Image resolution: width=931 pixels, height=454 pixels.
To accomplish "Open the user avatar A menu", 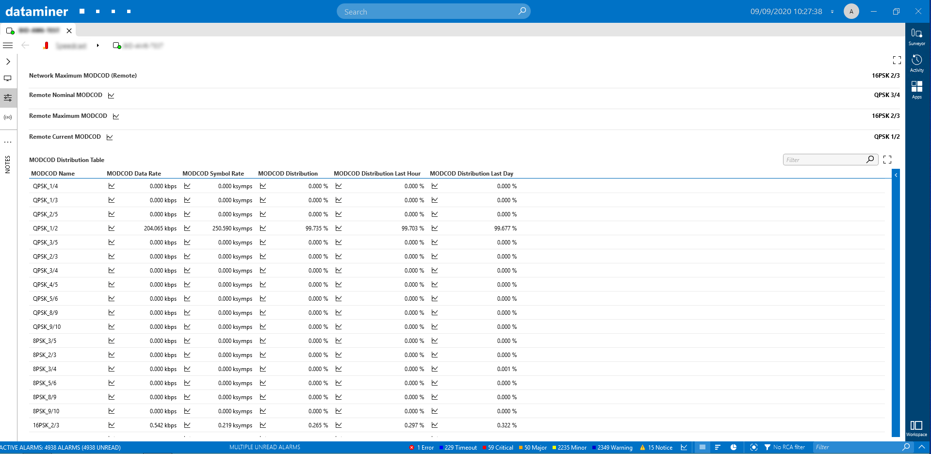I will pyautogui.click(x=851, y=11).
